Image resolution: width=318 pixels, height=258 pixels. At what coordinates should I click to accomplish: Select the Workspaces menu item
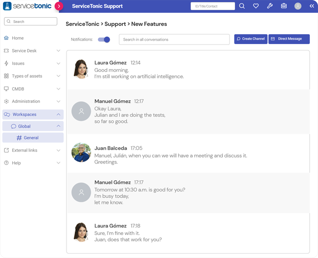coord(33,115)
